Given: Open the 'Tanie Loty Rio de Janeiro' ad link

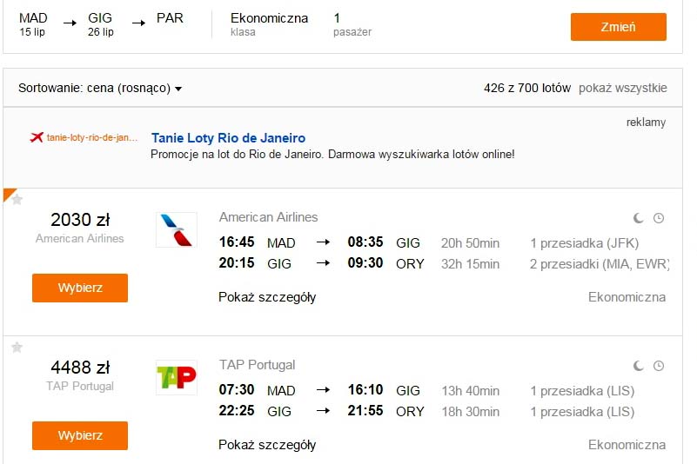Looking at the screenshot, I should click(x=228, y=138).
